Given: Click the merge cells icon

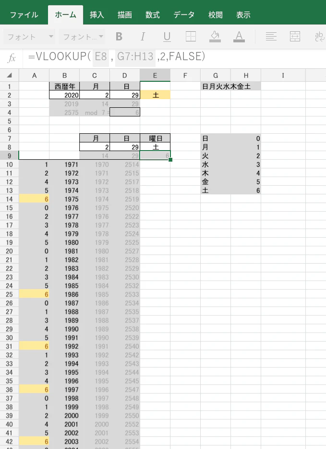Looking at the screenshot, I should 295,37.
